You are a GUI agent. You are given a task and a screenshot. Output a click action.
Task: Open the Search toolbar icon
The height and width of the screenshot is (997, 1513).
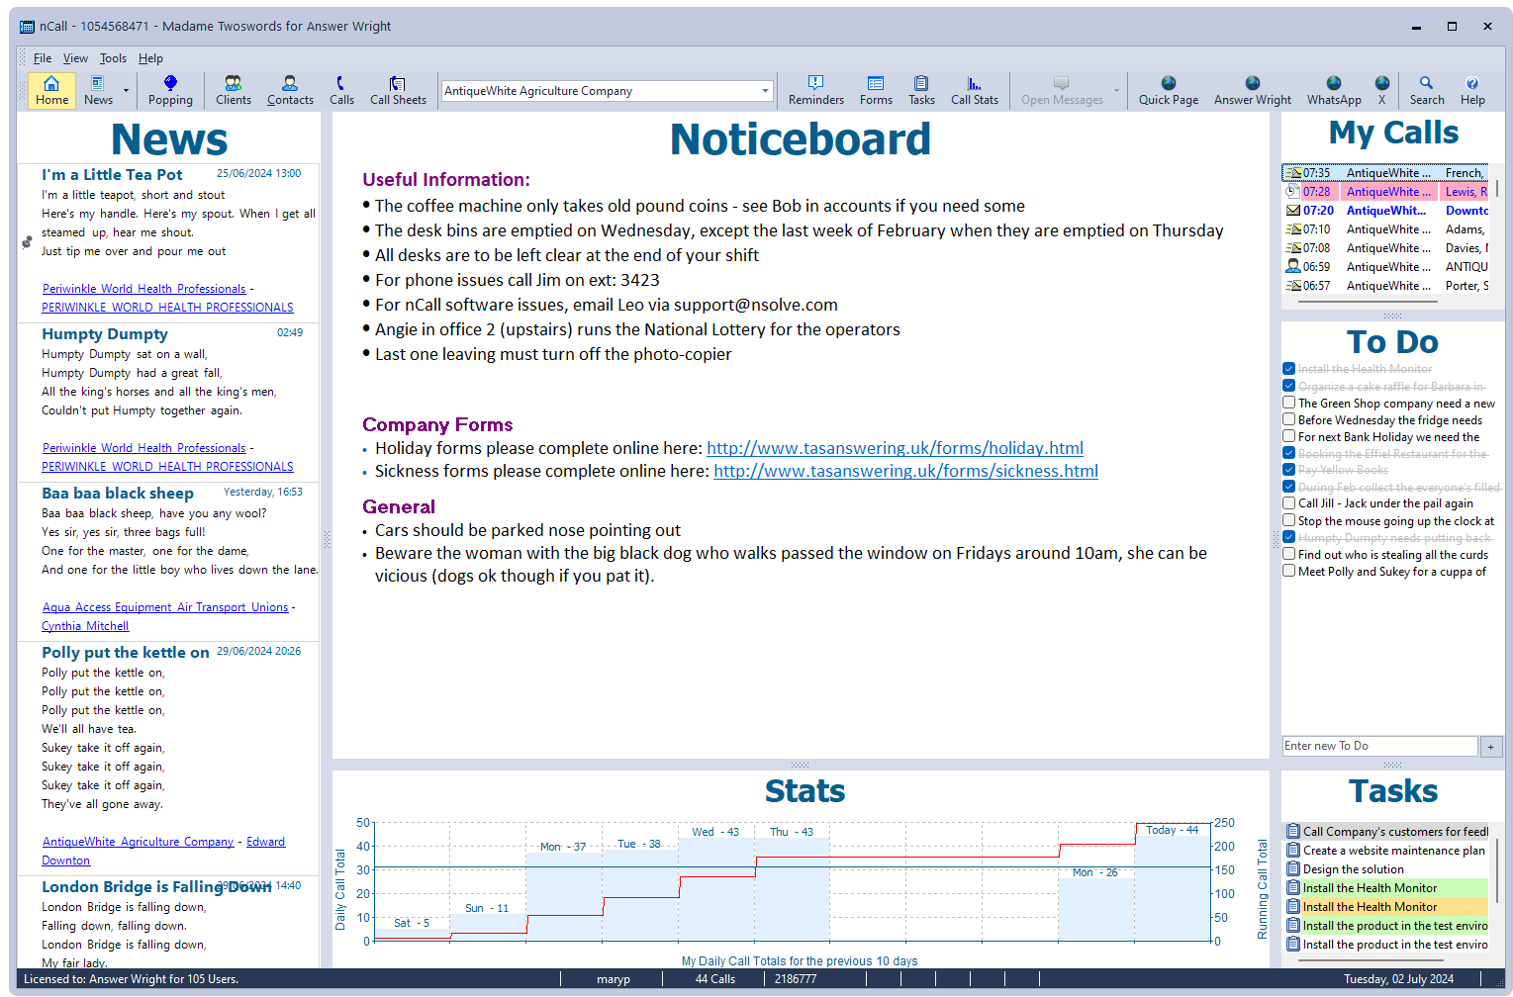coord(1426,90)
